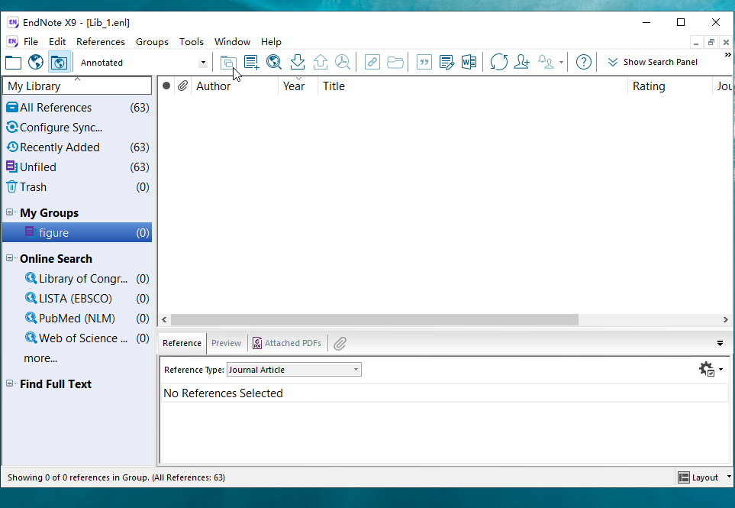Select Integrated Library & Online Search Mode icon
This screenshot has width=735, height=508.
[59, 62]
